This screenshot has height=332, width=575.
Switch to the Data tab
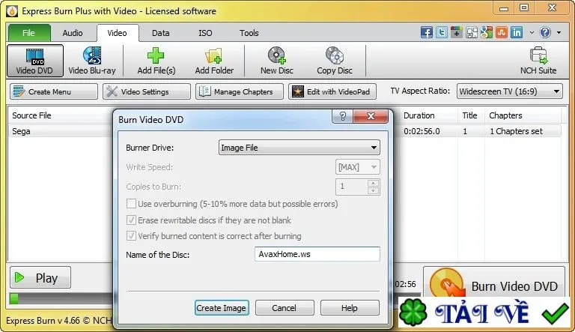coord(161,33)
